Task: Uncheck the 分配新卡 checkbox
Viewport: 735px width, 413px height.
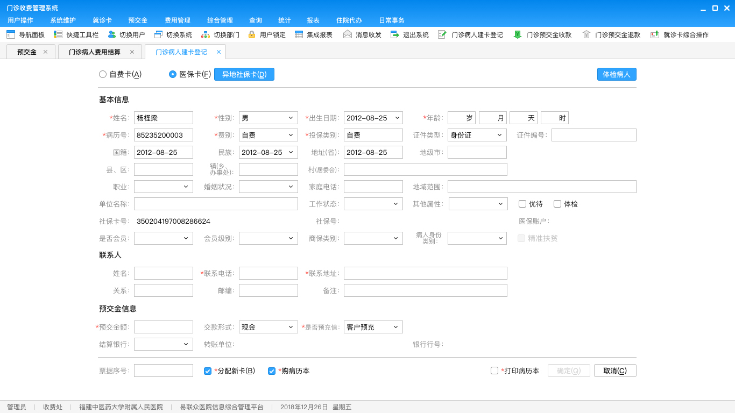Action: click(x=208, y=371)
